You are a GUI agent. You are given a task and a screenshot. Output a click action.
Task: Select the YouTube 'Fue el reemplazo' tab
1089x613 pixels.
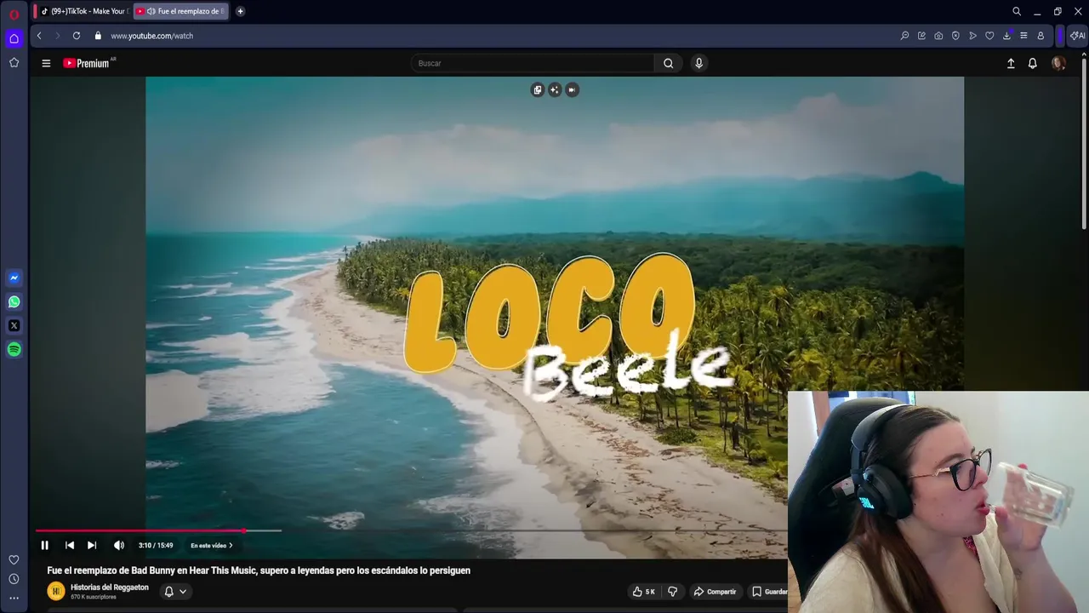(180, 11)
